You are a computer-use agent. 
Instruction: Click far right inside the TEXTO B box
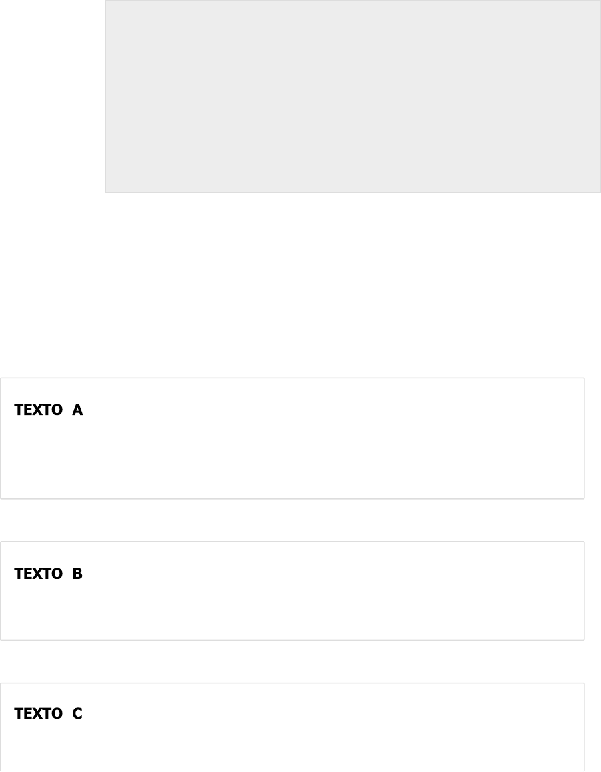(x=560, y=591)
